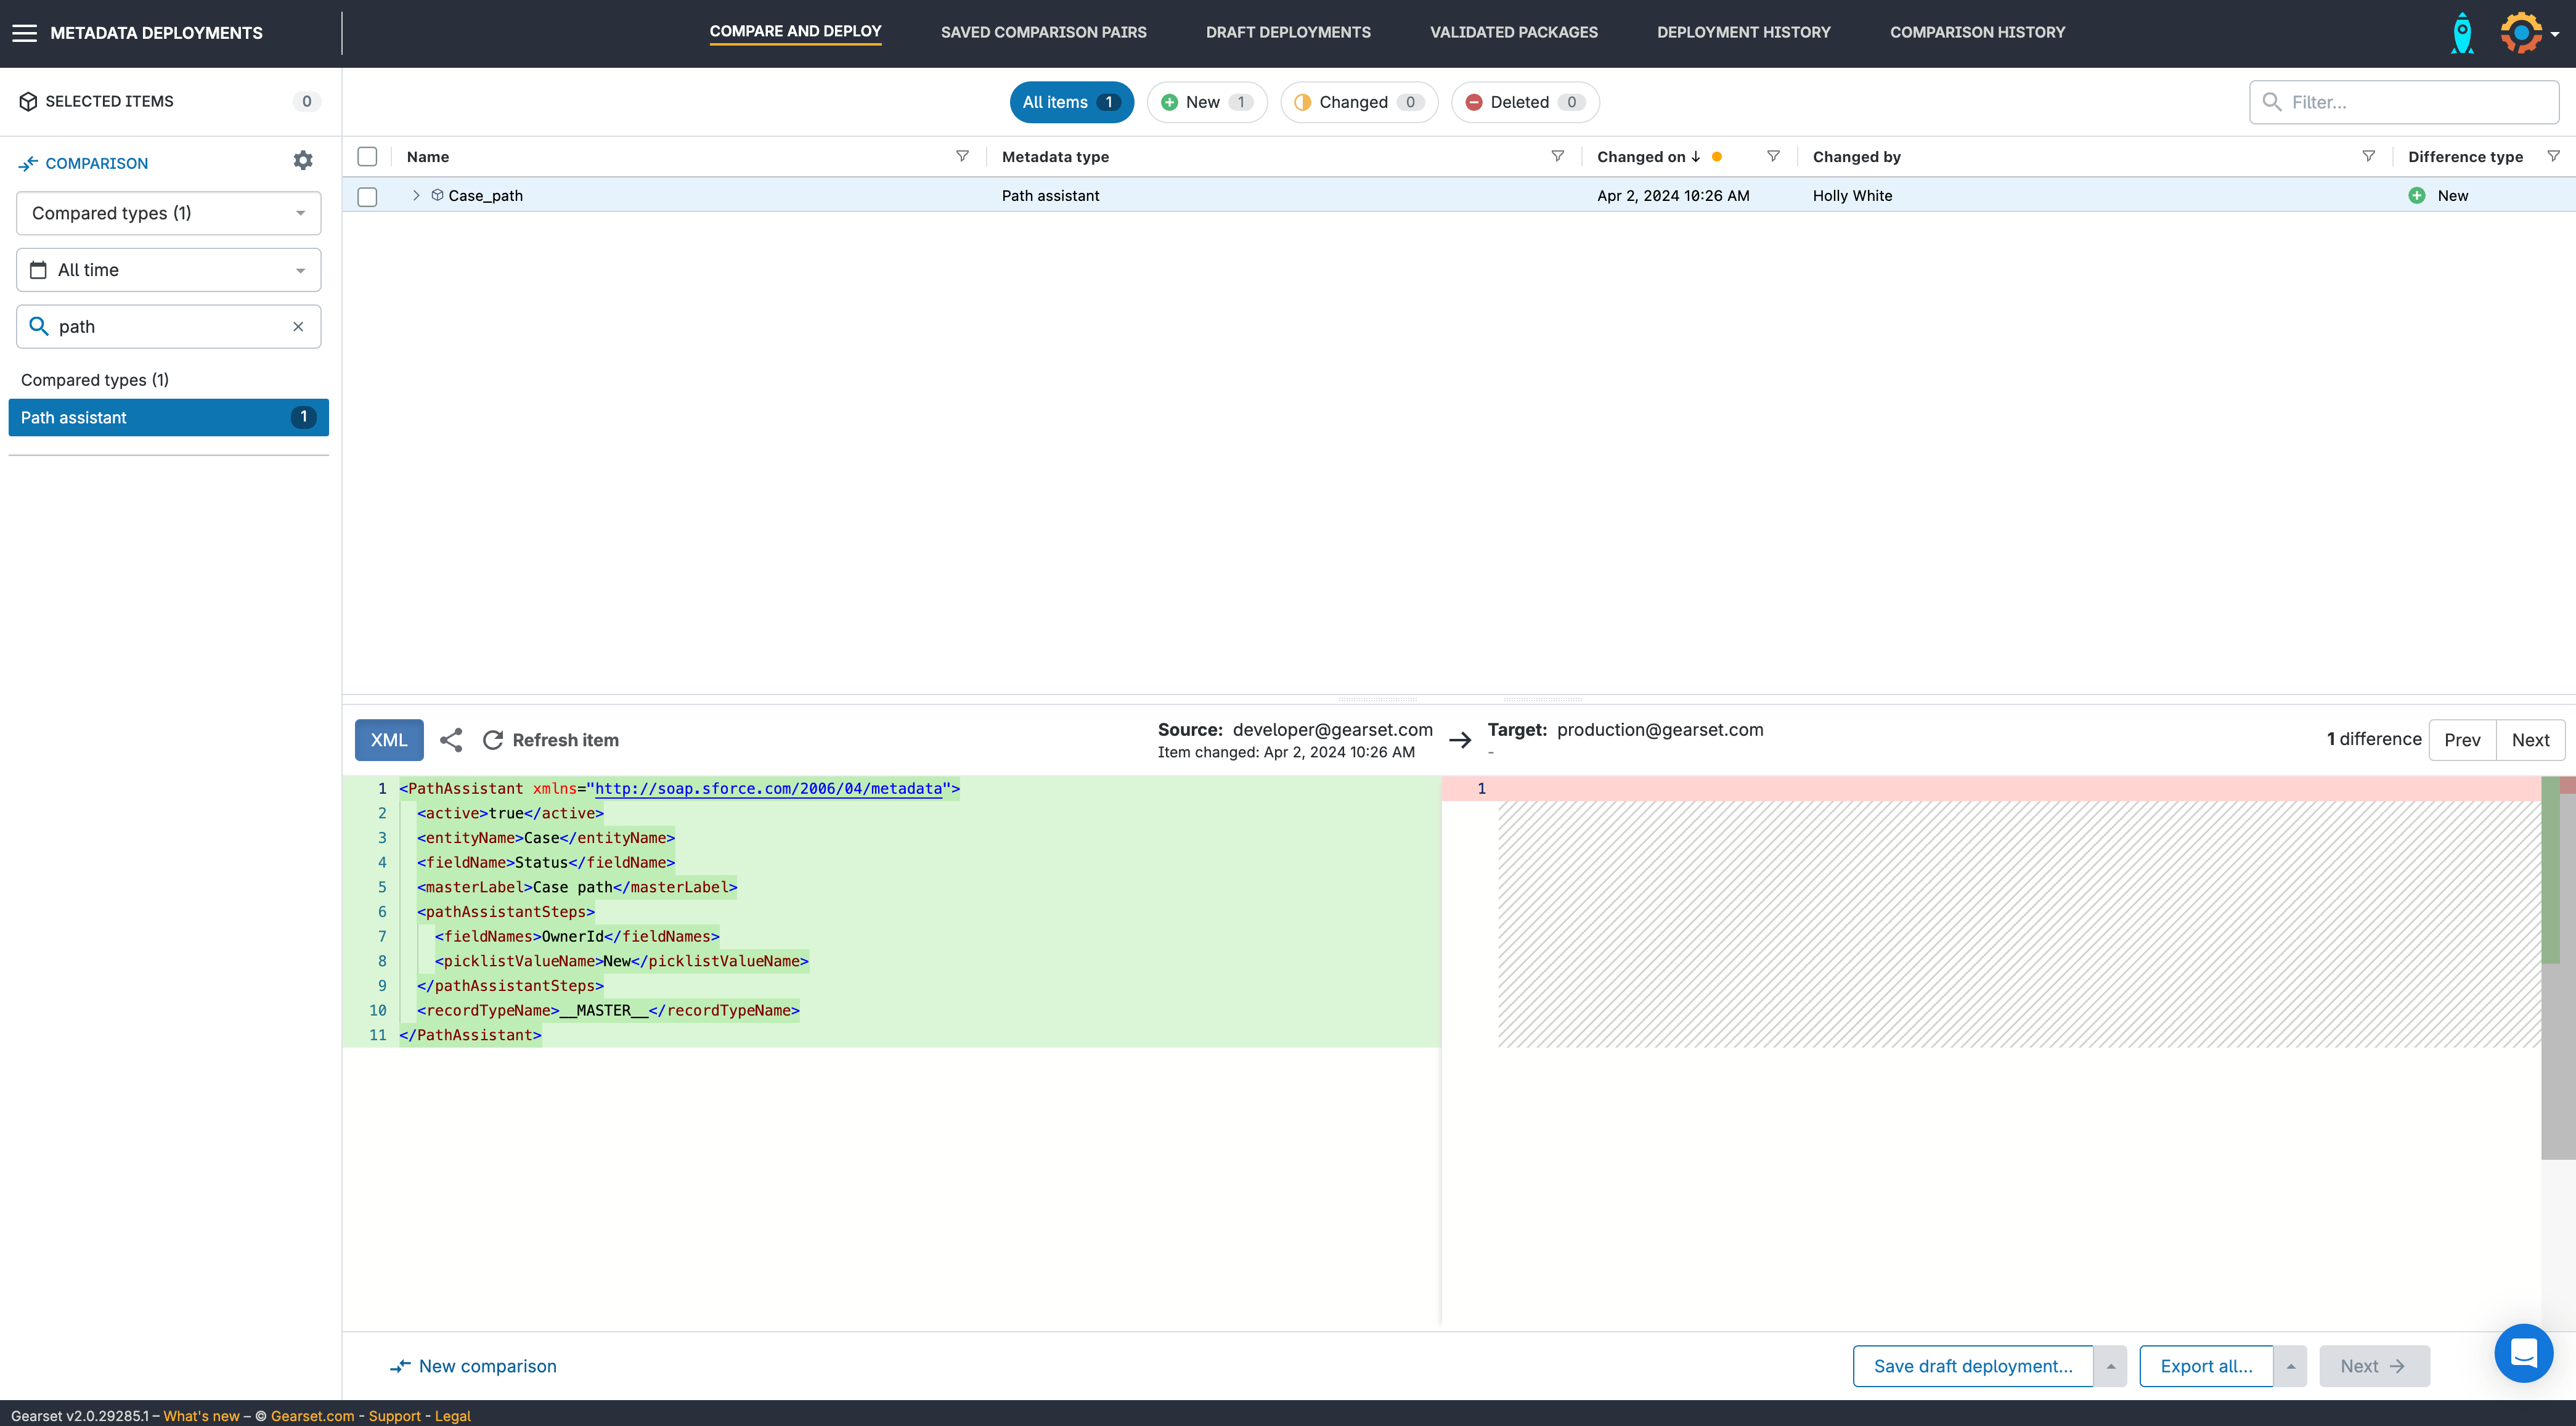Viewport: 2576px width, 1426px height.
Task: Click Save draft deployment button
Action: tap(1972, 1366)
